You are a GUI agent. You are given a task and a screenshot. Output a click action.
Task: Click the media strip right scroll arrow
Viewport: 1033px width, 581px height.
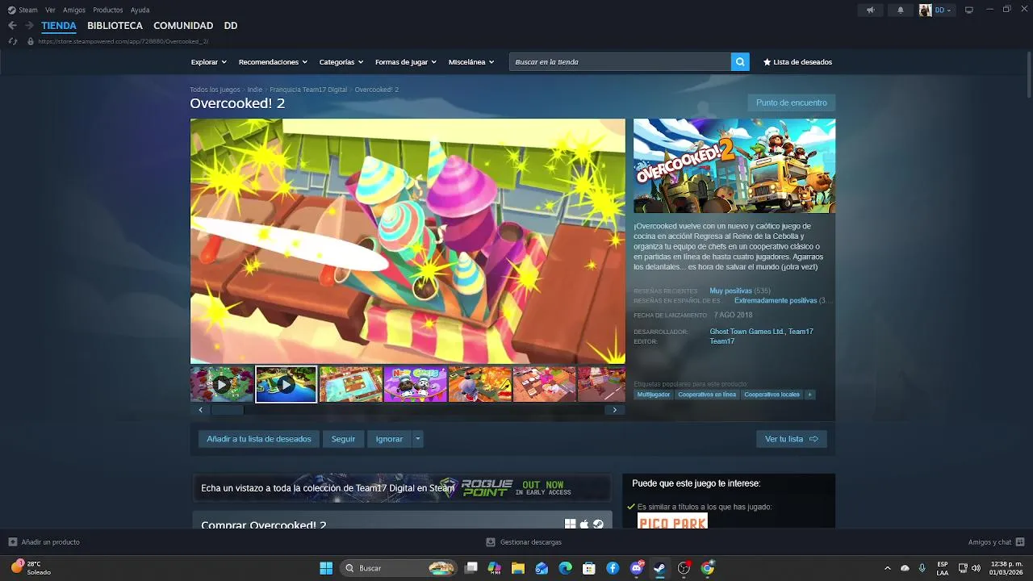614,410
